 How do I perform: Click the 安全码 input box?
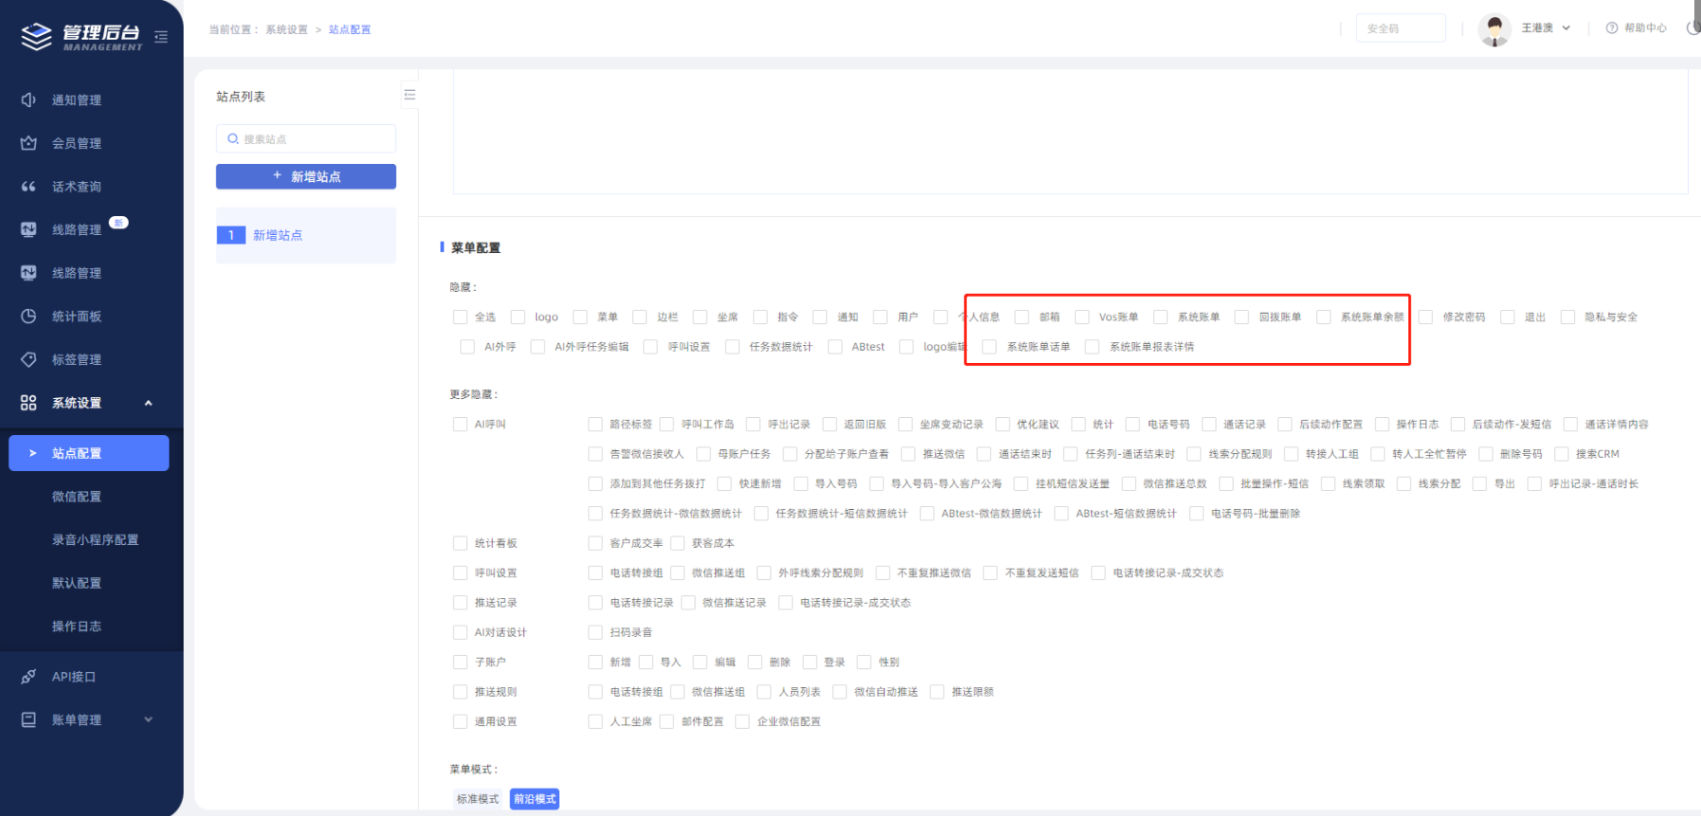(1399, 28)
